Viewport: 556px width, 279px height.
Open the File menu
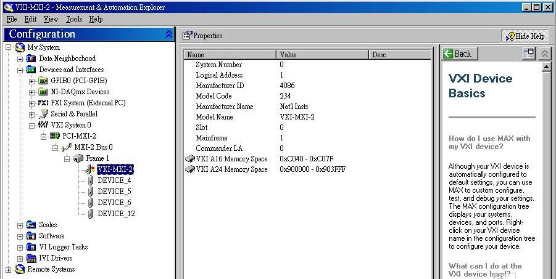pyautogui.click(x=12, y=19)
